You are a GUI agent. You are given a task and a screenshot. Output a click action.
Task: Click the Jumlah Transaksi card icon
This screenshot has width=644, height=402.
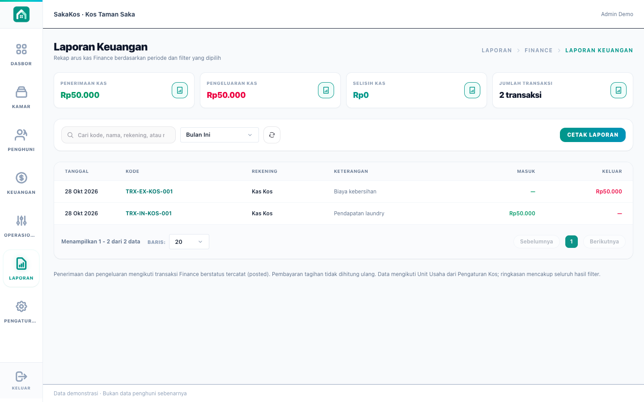tap(619, 90)
